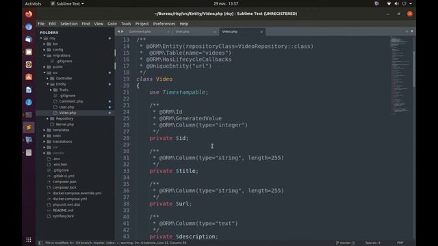This screenshot has height=246, width=438.
Task: Open the Goto menu
Action: click(x=112, y=24)
